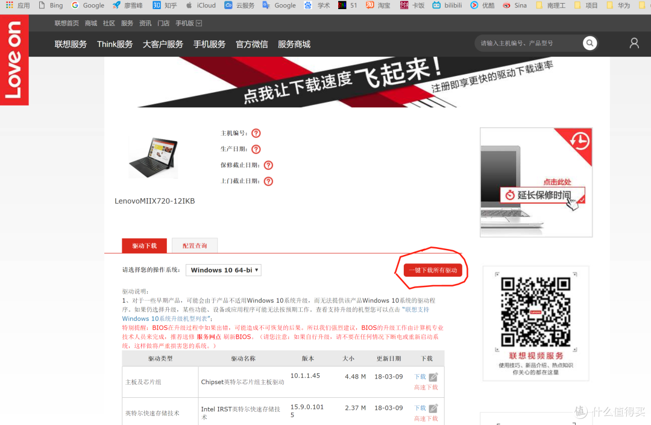
Task: Click the help icon beside 生产日期
Action: click(256, 149)
